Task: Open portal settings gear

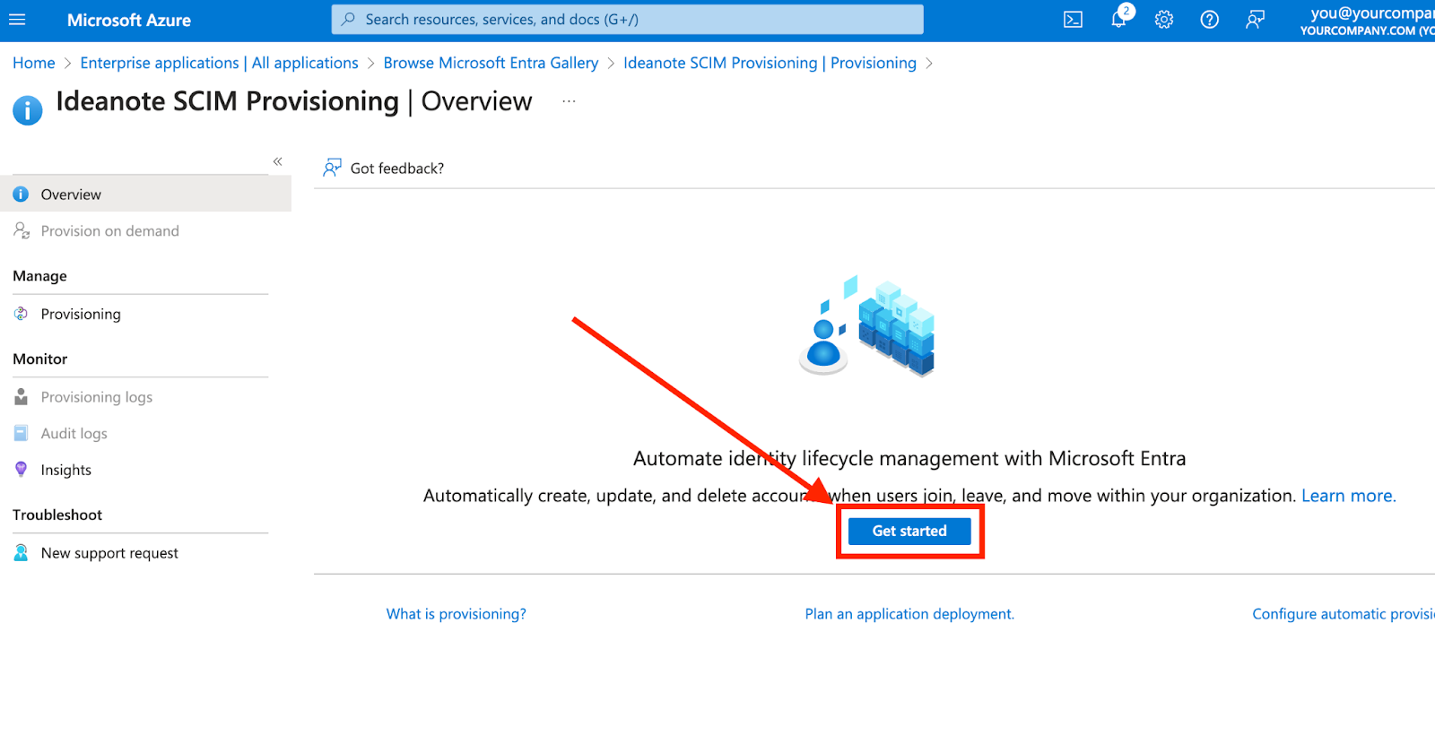Action: 1164,20
